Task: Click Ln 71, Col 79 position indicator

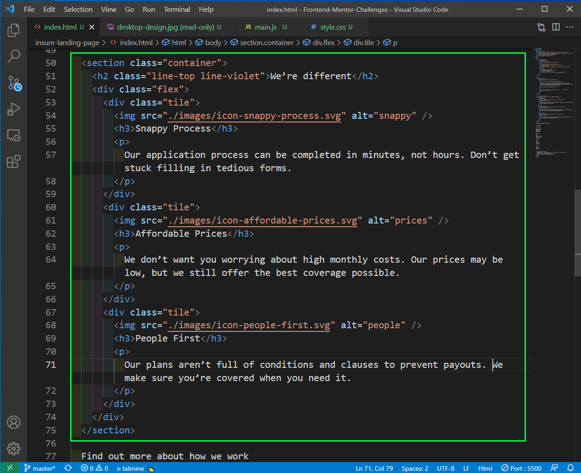Action: [374, 468]
